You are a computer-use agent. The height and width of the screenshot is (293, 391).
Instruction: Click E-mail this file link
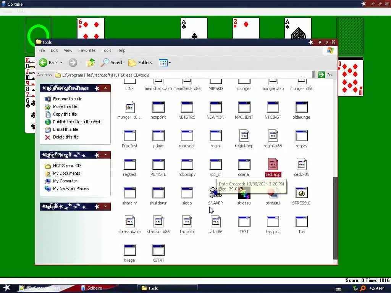pyautogui.click(x=65, y=129)
